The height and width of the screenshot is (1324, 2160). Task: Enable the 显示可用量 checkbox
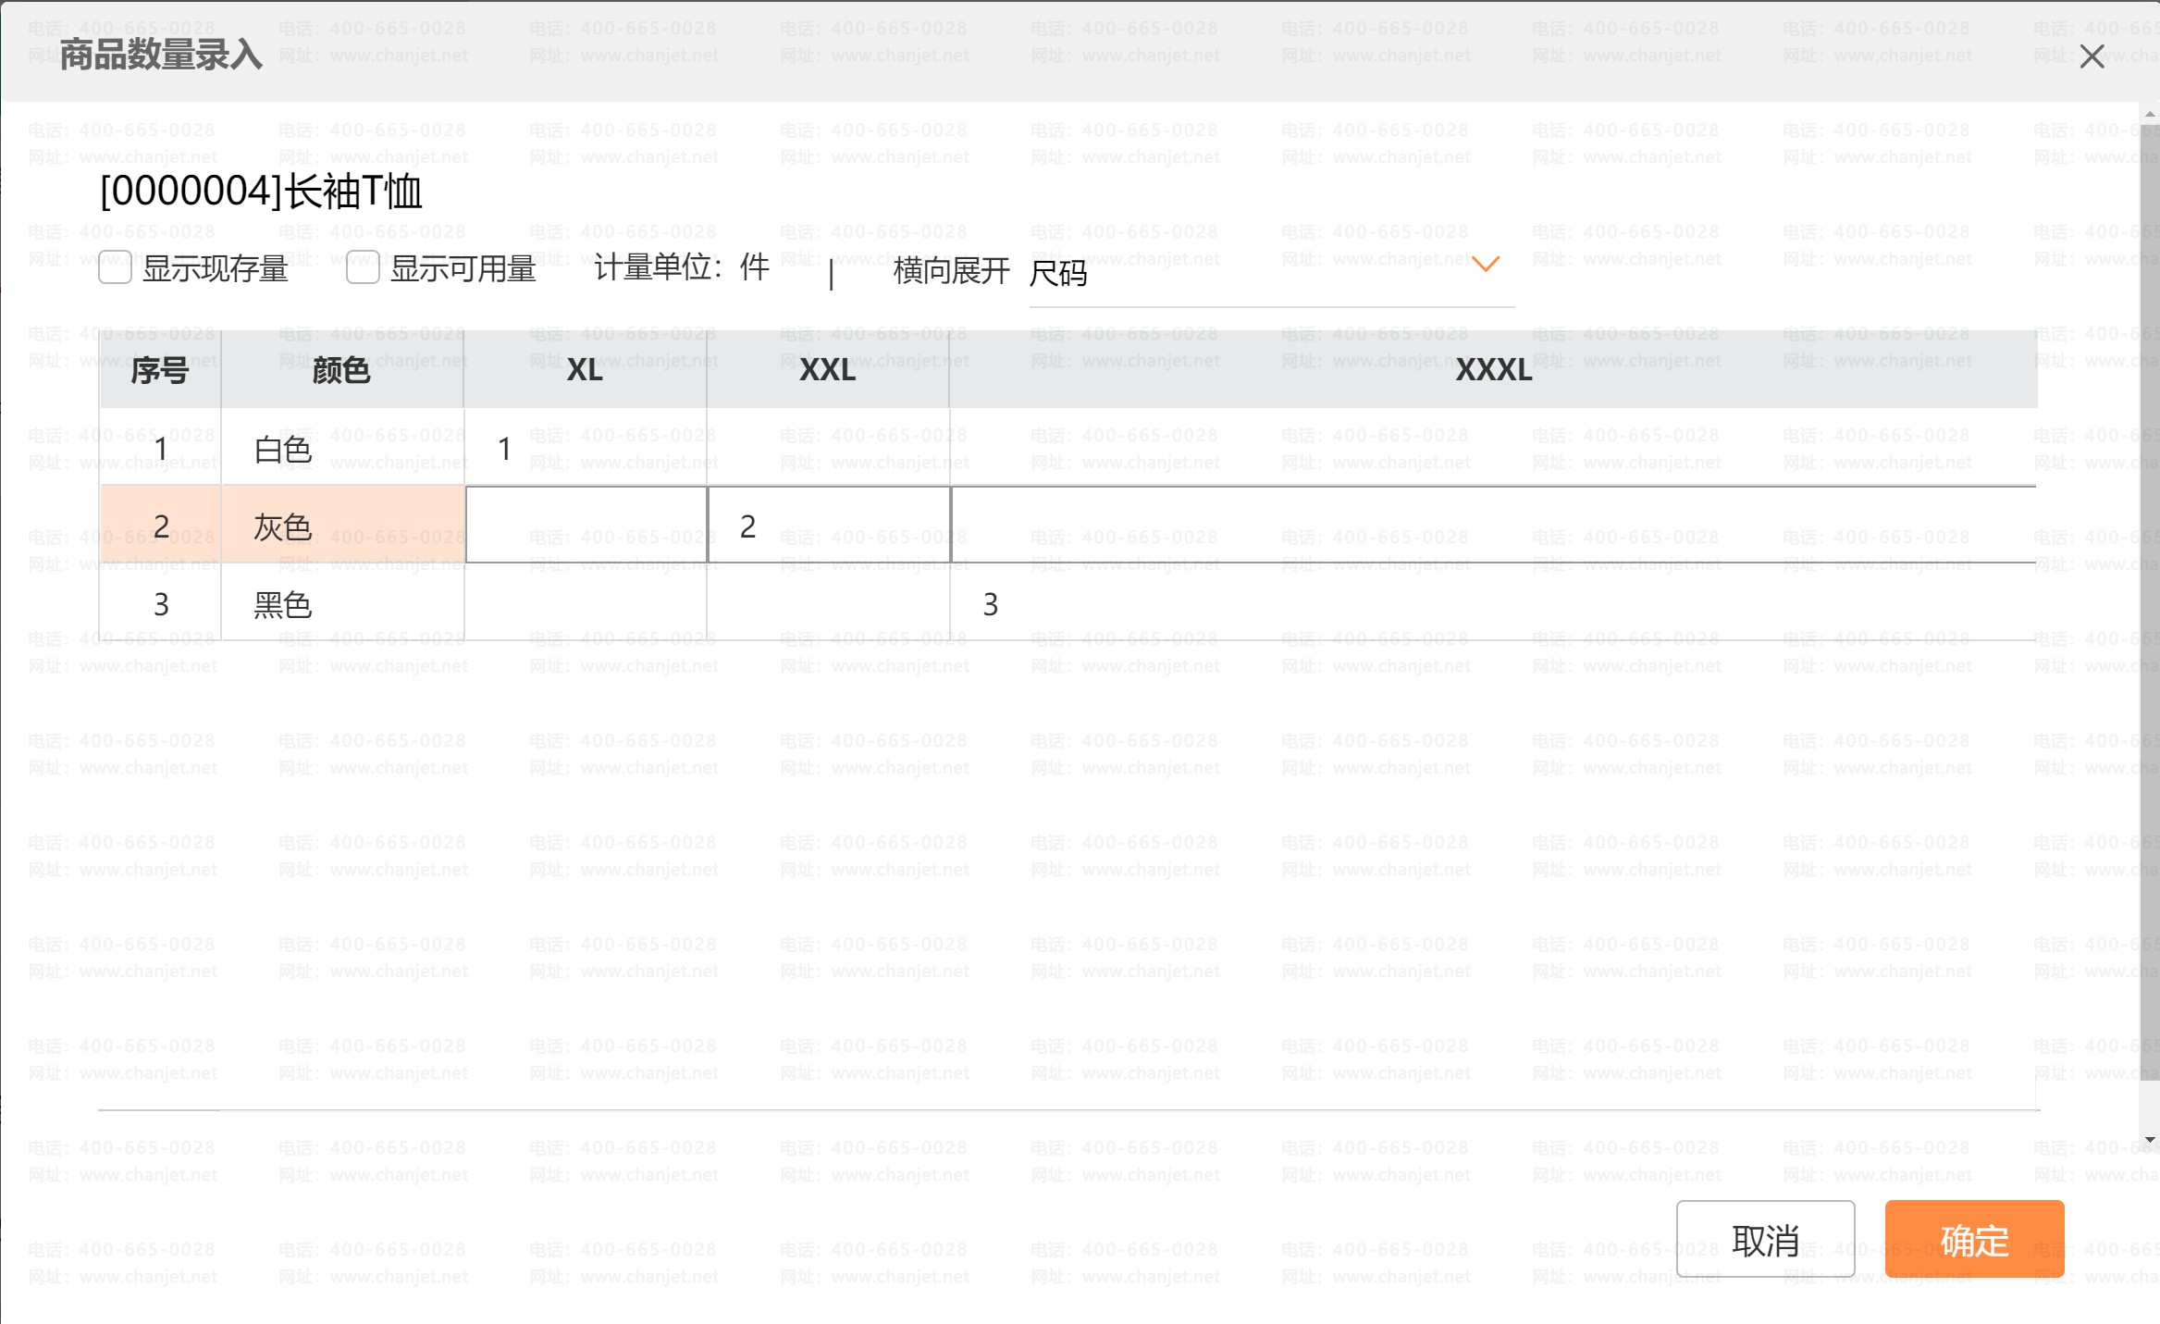click(x=363, y=268)
